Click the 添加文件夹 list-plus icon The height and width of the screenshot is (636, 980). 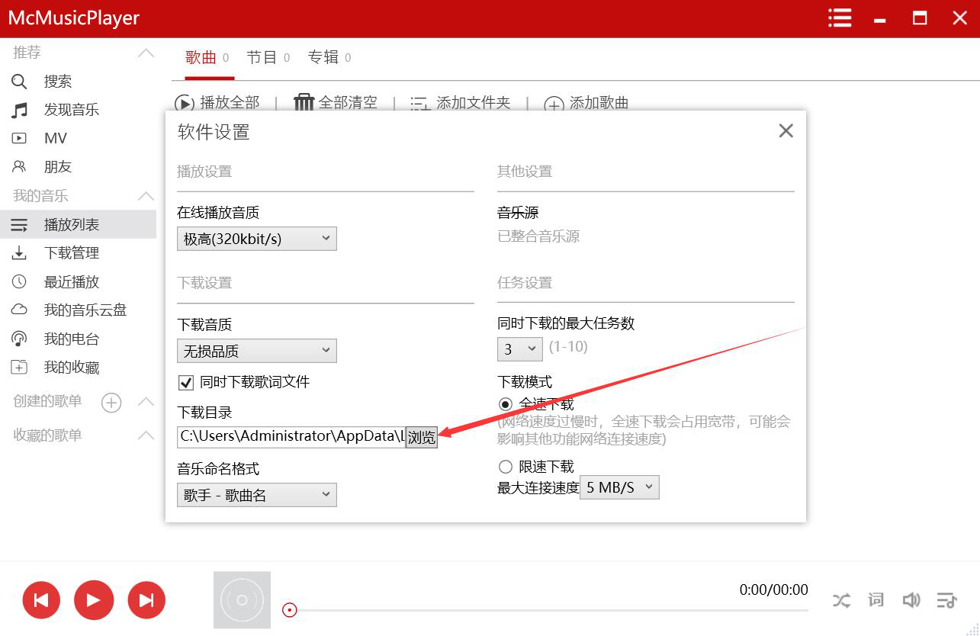pyautogui.click(x=420, y=104)
